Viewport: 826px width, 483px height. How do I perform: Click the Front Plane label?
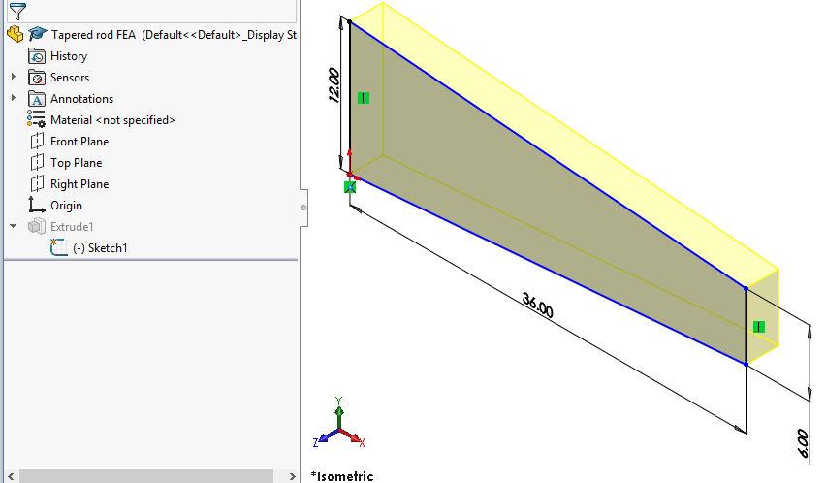(79, 142)
